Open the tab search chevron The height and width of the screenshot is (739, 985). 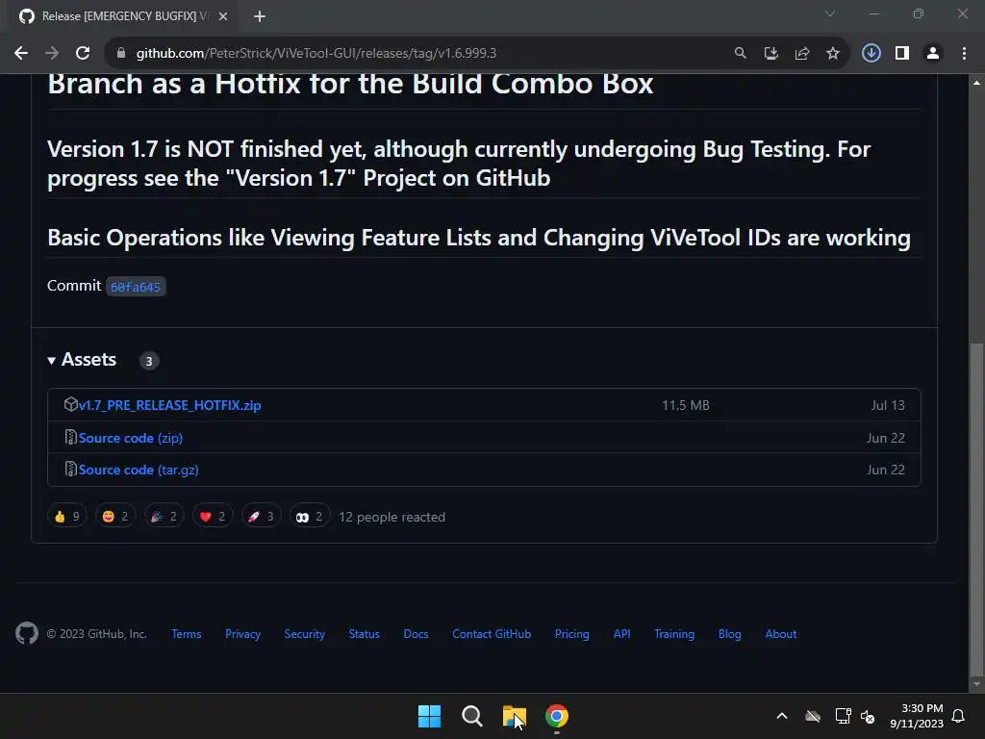click(830, 13)
